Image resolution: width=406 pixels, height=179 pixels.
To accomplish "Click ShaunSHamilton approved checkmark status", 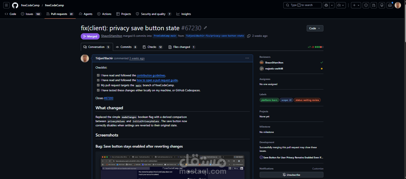I will click(322, 63).
